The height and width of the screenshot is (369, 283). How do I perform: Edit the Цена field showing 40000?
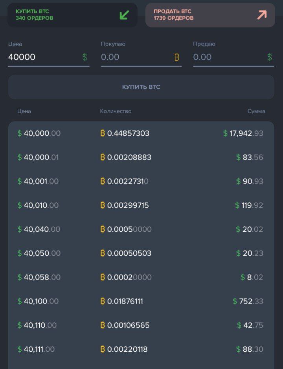click(49, 57)
